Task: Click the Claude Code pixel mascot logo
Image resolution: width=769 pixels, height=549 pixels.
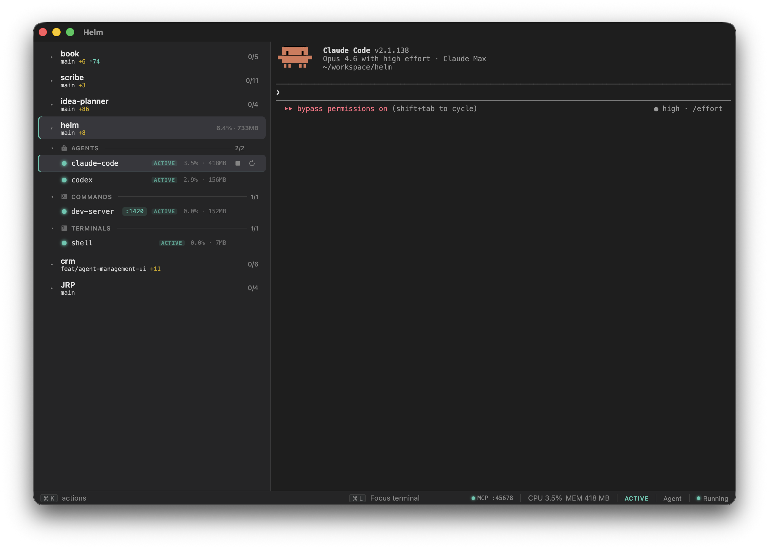Action: pos(295,57)
